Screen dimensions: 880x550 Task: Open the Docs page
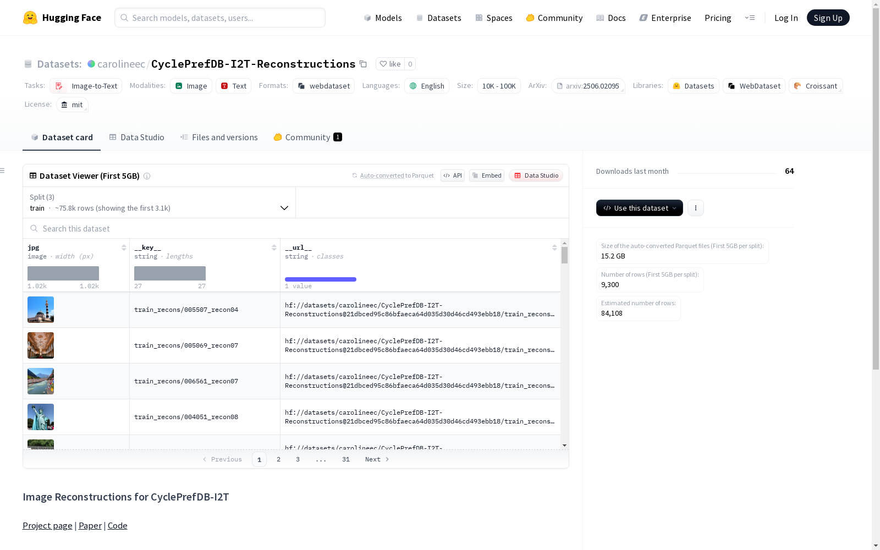[611, 18]
